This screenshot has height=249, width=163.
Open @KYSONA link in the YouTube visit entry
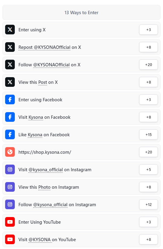(x=40, y=239)
